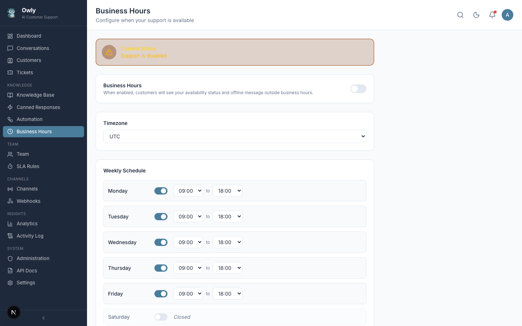Image resolution: width=522 pixels, height=326 pixels.
Task: Open Canned Responses page
Action: [x=43, y=107]
